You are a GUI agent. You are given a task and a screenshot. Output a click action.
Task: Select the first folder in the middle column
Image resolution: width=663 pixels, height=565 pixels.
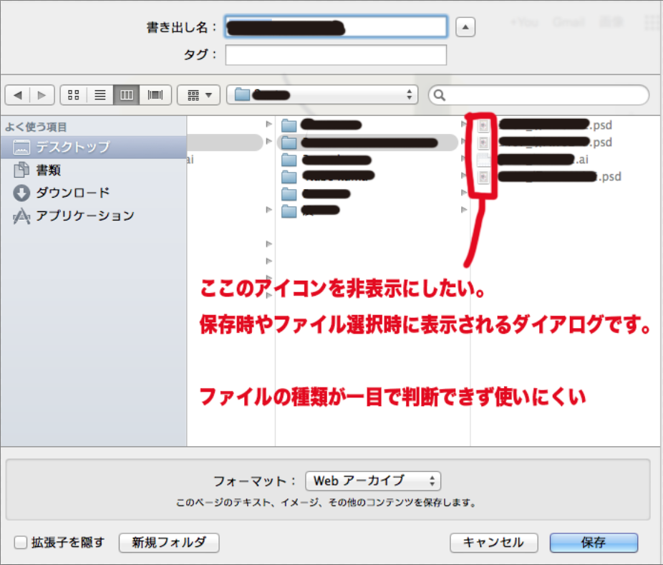[x=367, y=125]
